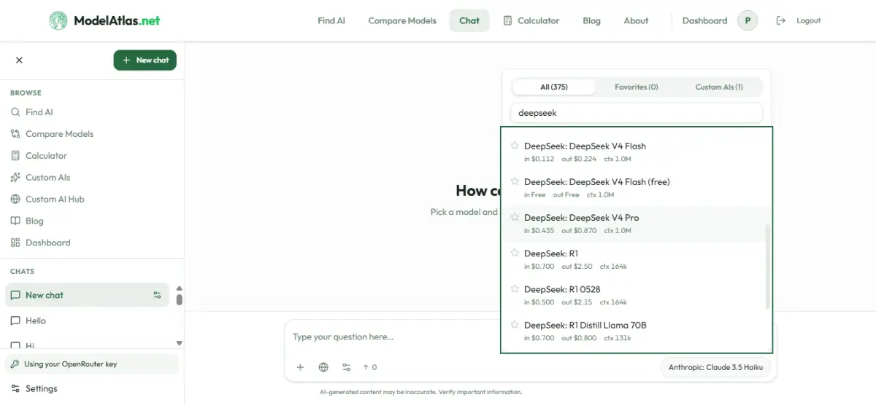Open Custom AI Hub in the sidebar
The width and height of the screenshot is (876, 405).
coord(47,200)
